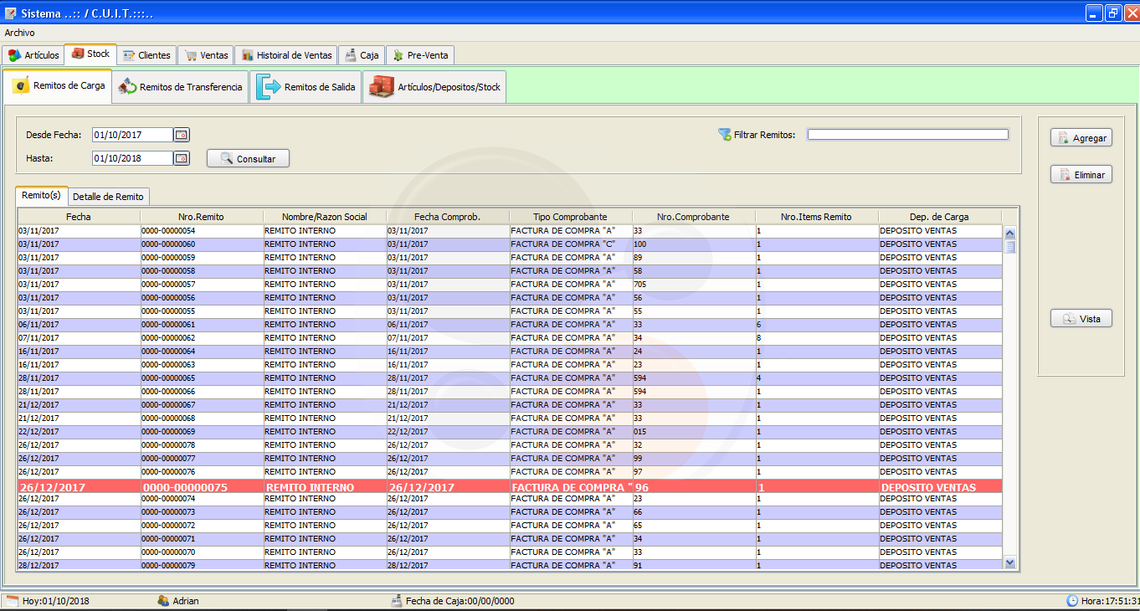Click the Filtrar Remitos funnel icon
The image size is (1140, 611).
coord(724,134)
